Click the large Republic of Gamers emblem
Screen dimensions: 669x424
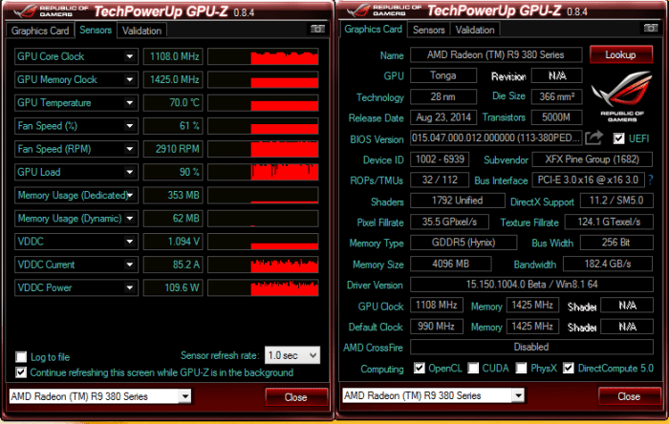622,95
